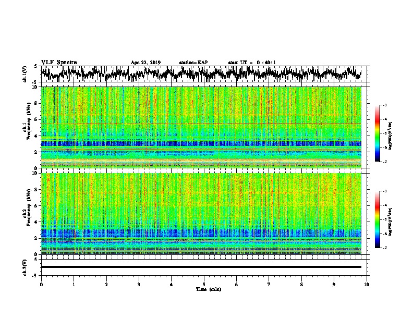Click the "-7" label on ch.2 color scale
413x319 pixels.
coord(385,248)
